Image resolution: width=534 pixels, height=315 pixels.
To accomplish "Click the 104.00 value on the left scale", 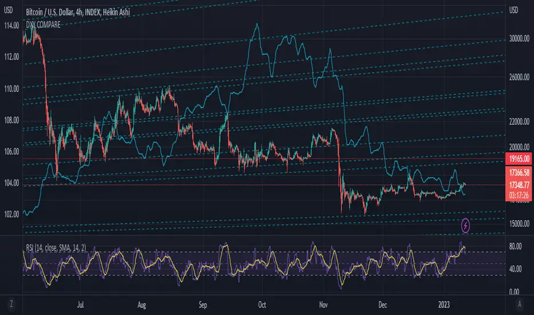I will point(11,183).
